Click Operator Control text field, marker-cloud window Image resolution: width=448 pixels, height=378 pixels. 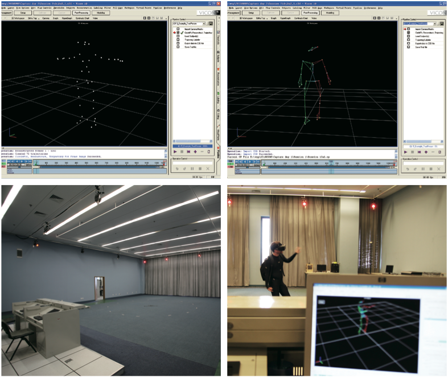192,163
